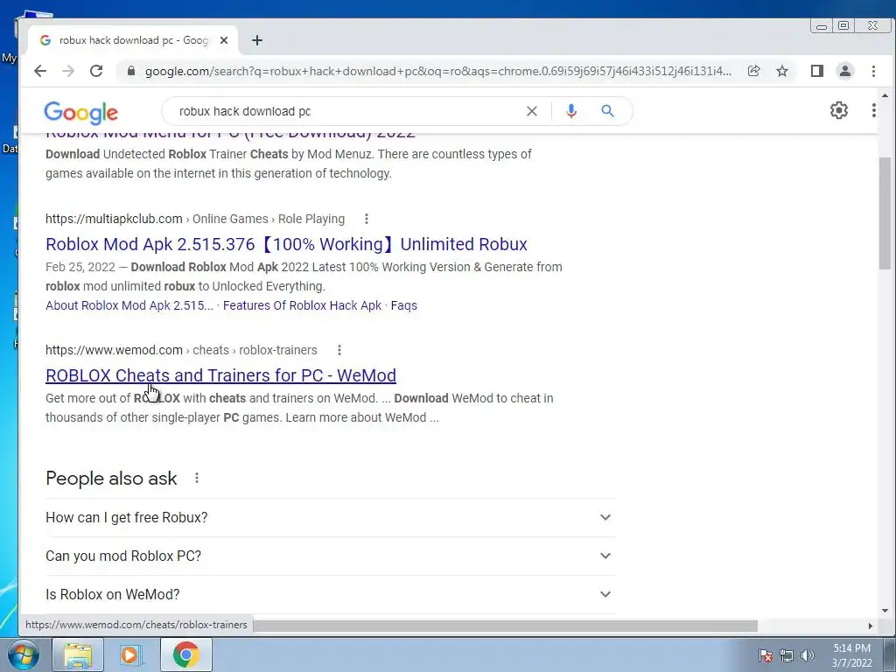Viewport: 896px width, 672px height.
Task: Open more options for multiapkclub result
Action: [367, 219]
